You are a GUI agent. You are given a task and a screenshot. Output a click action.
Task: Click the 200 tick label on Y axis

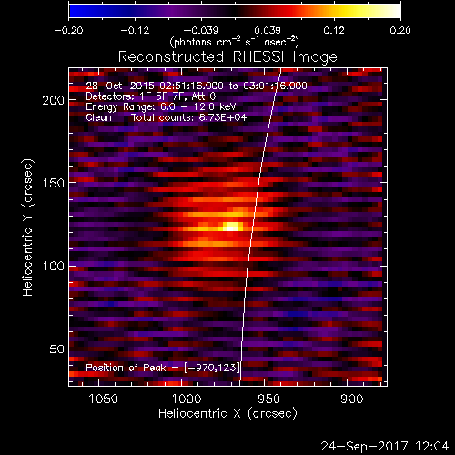(x=54, y=100)
